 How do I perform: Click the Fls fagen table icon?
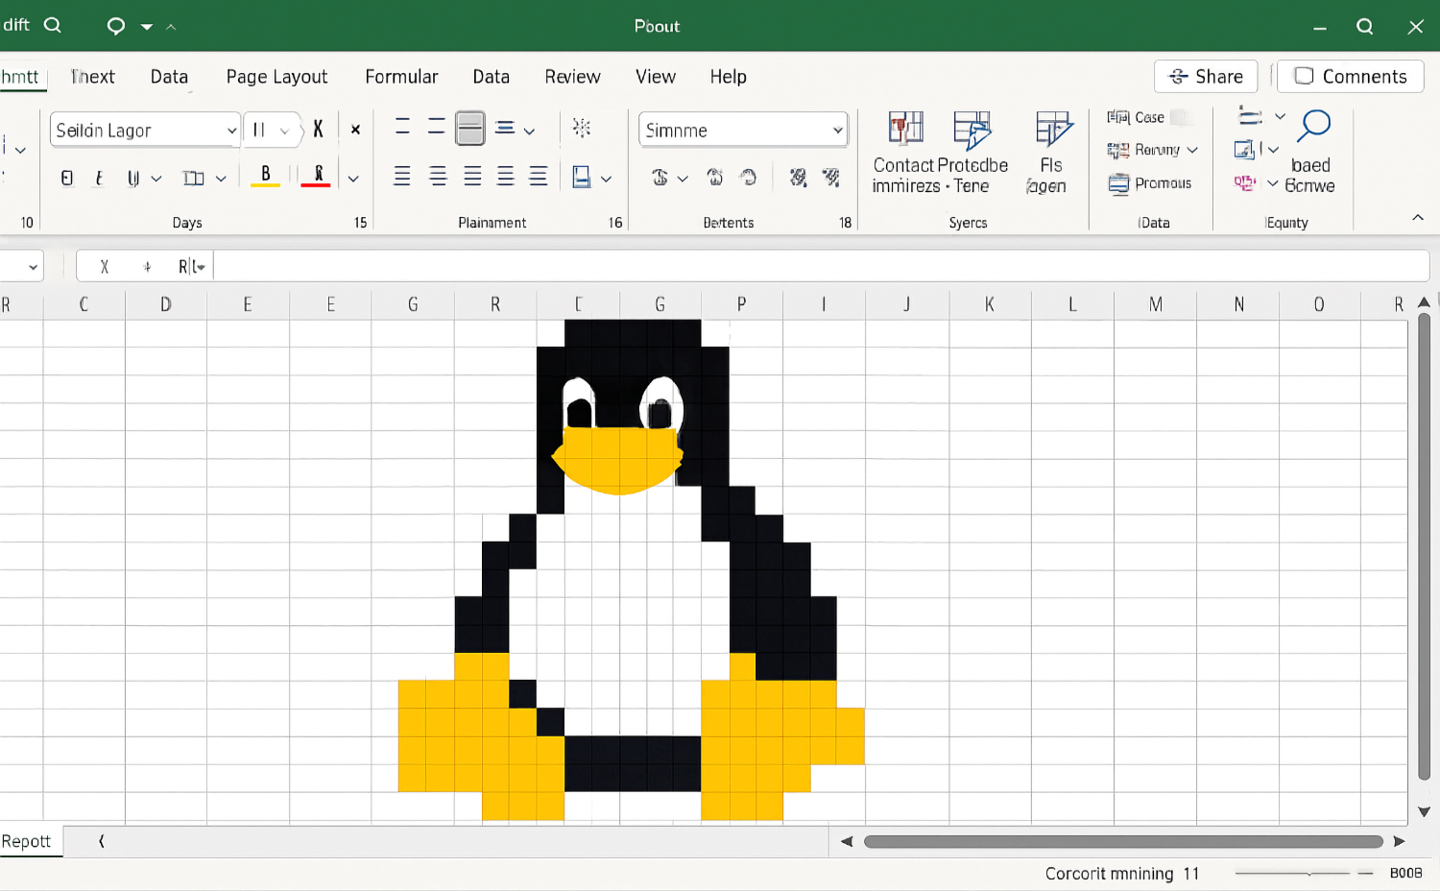point(1052,130)
